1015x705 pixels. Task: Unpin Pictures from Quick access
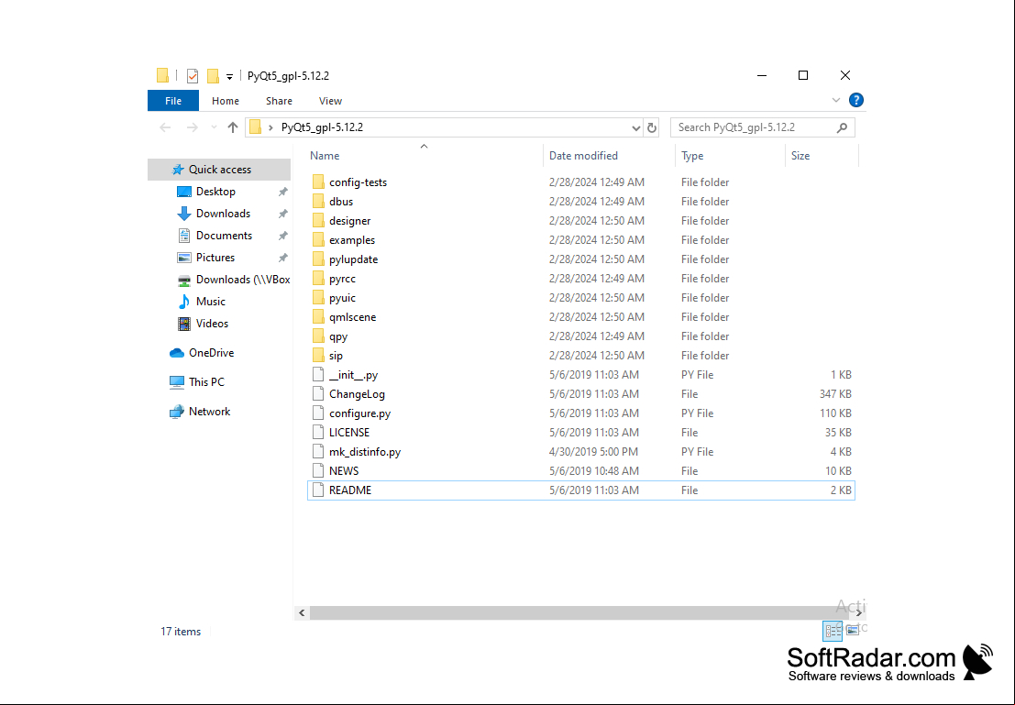point(283,258)
